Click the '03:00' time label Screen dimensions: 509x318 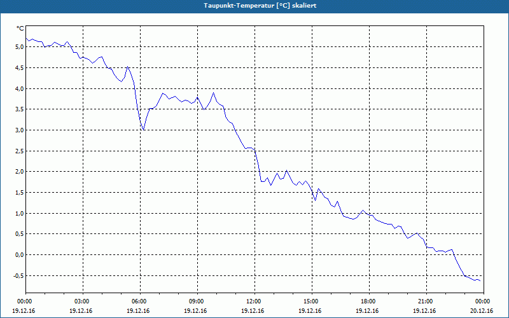pos(83,301)
